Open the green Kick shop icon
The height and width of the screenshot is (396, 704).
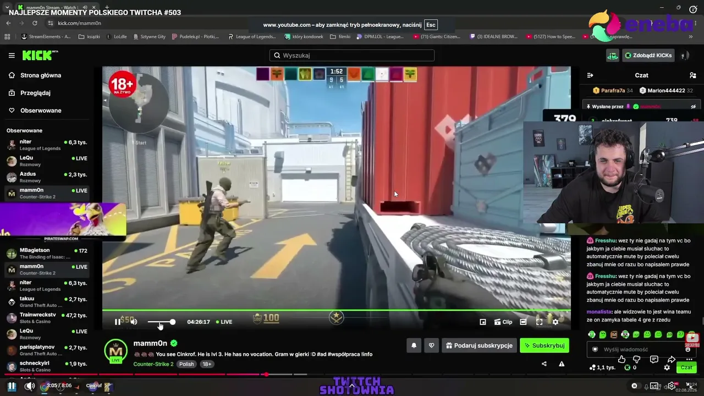613,56
